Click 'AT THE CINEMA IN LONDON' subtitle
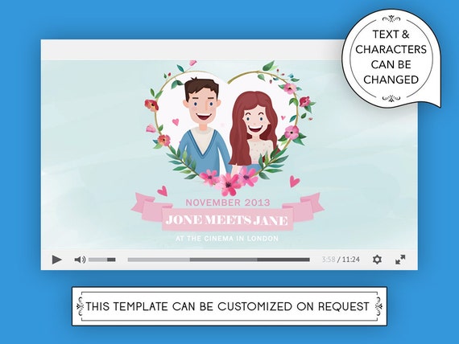Image resolution: width=459 pixels, height=344 pixels. [x=227, y=239]
